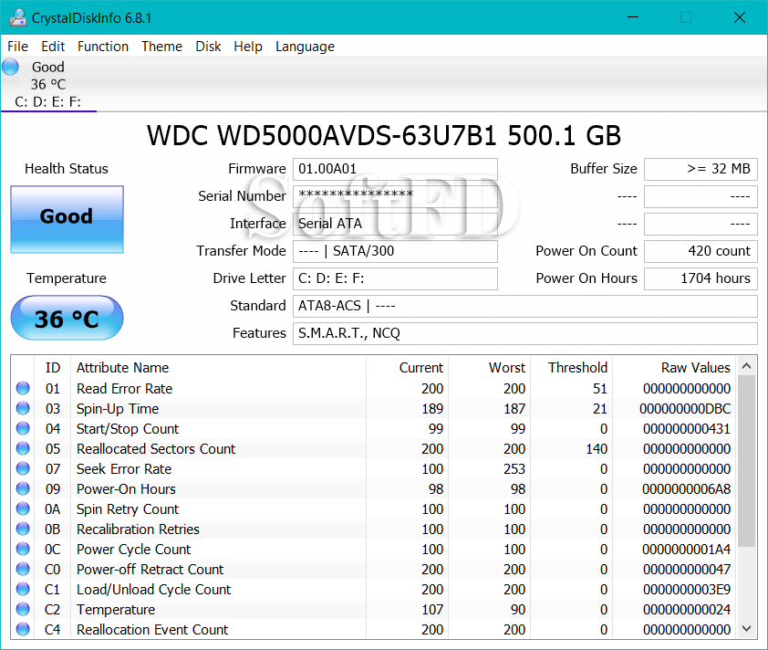Select the Load/Unload Cycle Count attribute name
Screen dimensions: 768x650
pyautogui.click(x=153, y=590)
